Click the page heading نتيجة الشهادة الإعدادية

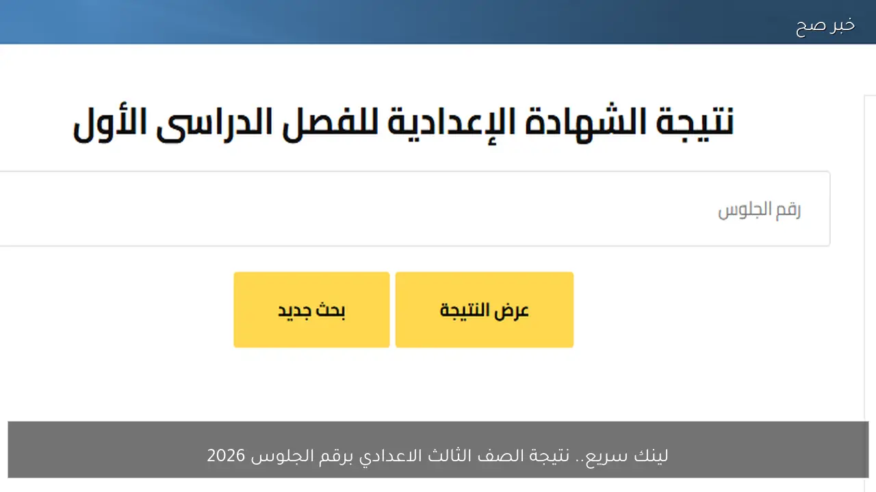(x=404, y=122)
